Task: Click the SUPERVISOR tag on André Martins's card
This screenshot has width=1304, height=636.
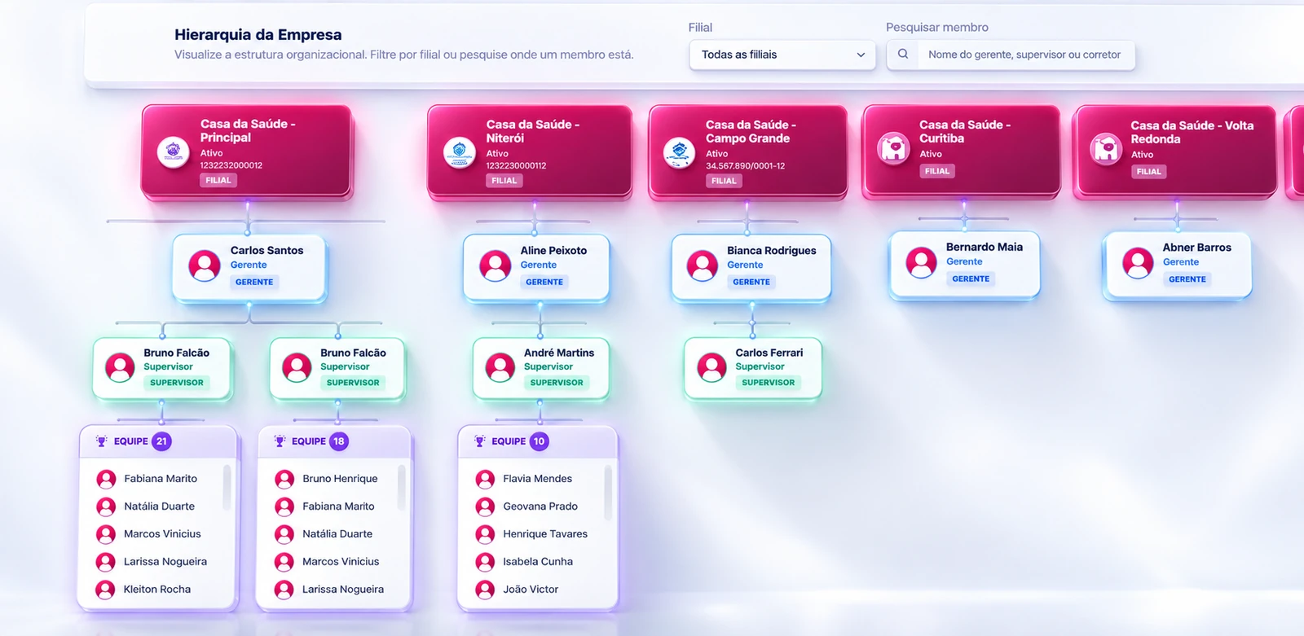Action: 557,383
